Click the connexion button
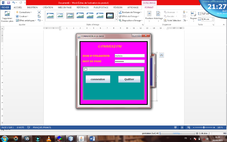The image size is (227, 142). (x=98, y=79)
